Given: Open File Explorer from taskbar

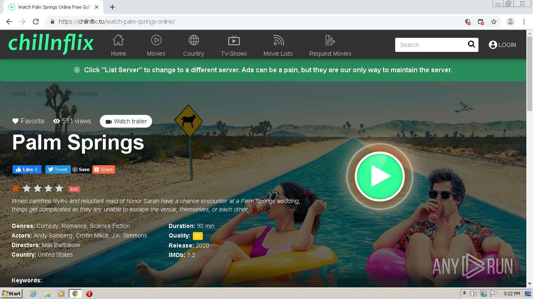Looking at the screenshot, I should pyautogui.click(x=47, y=294).
